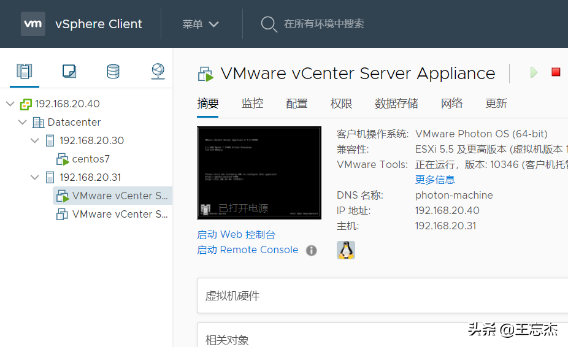Open the 菜单 dropdown menu

pyautogui.click(x=201, y=25)
